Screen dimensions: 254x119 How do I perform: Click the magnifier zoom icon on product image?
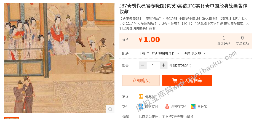click(110, 109)
